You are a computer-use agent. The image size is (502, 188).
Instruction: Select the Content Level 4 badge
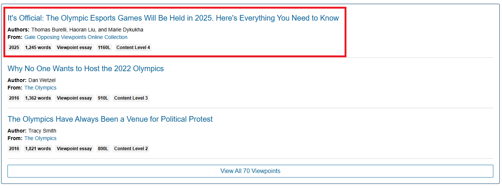pos(133,48)
